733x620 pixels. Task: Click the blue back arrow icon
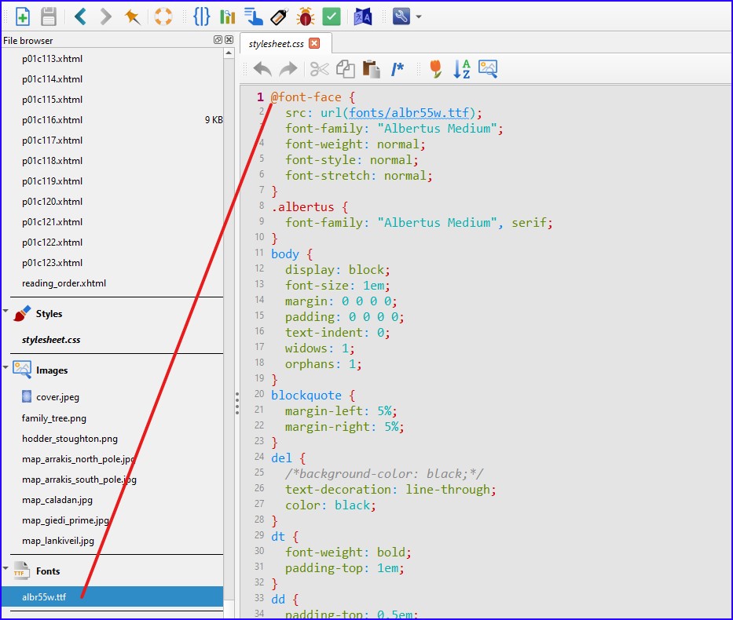80,16
